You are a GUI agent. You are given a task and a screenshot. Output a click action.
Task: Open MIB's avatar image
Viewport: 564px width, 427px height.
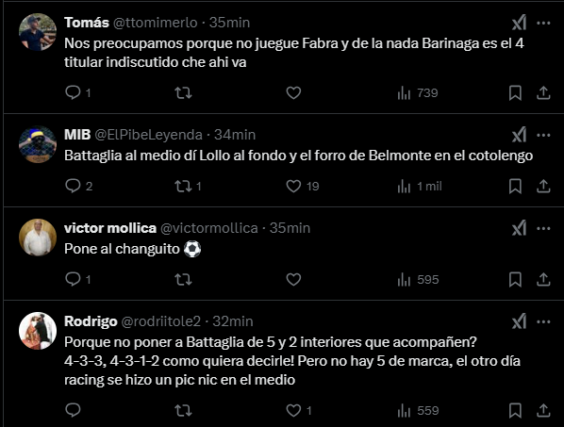tap(38, 144)
